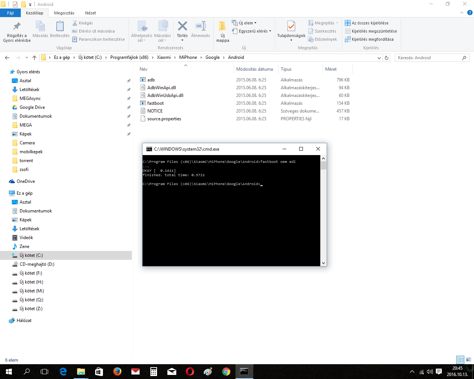The height and width of the screenshot is (379, 474).
Task: Open the Új elem dropdown
Action: [x=244, y=23]
